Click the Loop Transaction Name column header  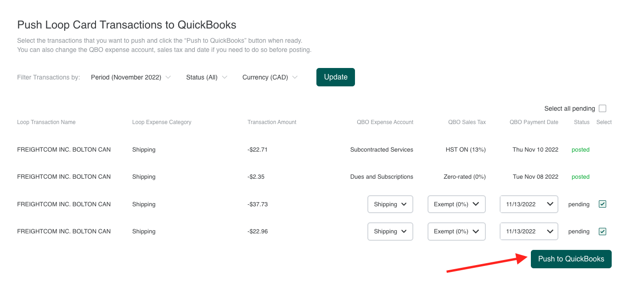[x=46, y=122]
